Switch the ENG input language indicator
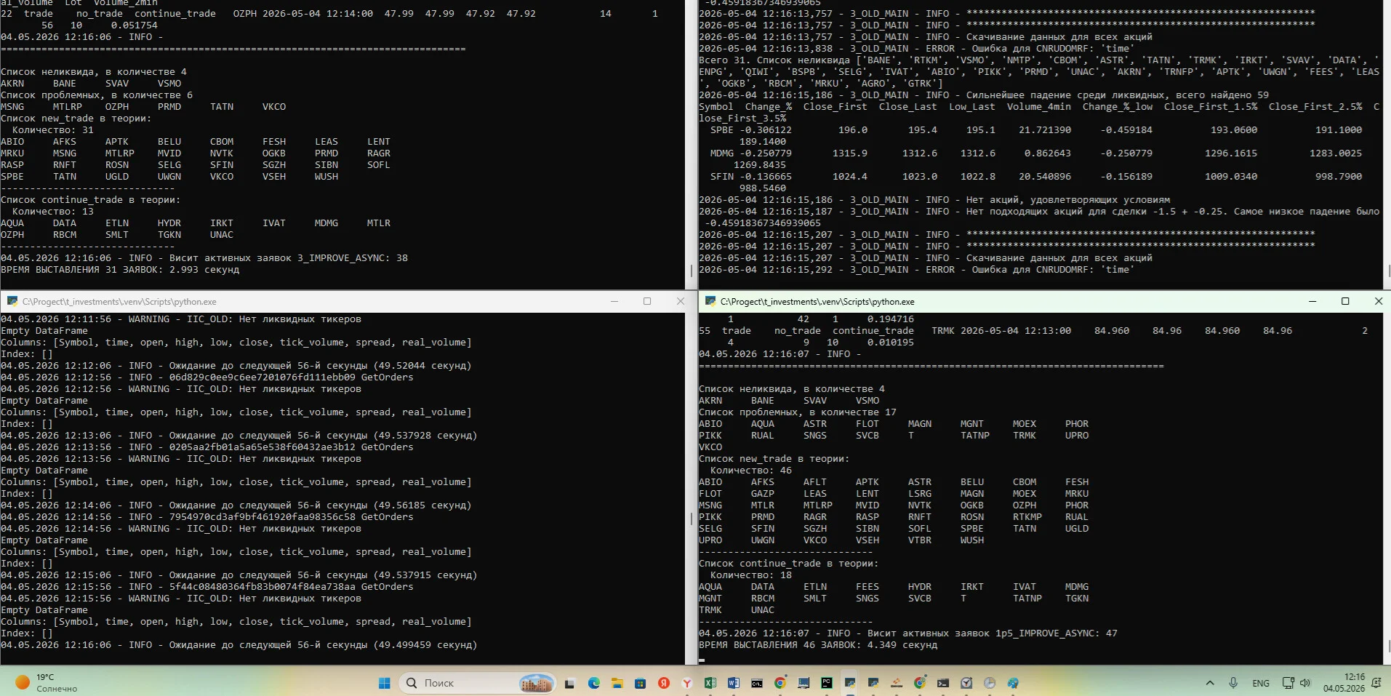1391x696 pixels. pyautogui.click(x=1261, y=683)
